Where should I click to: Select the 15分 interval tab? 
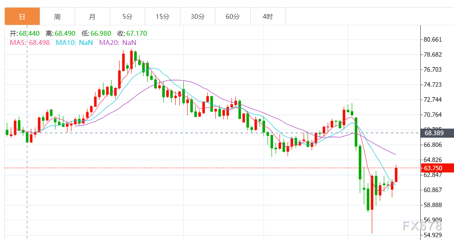(x=162, y=16)
